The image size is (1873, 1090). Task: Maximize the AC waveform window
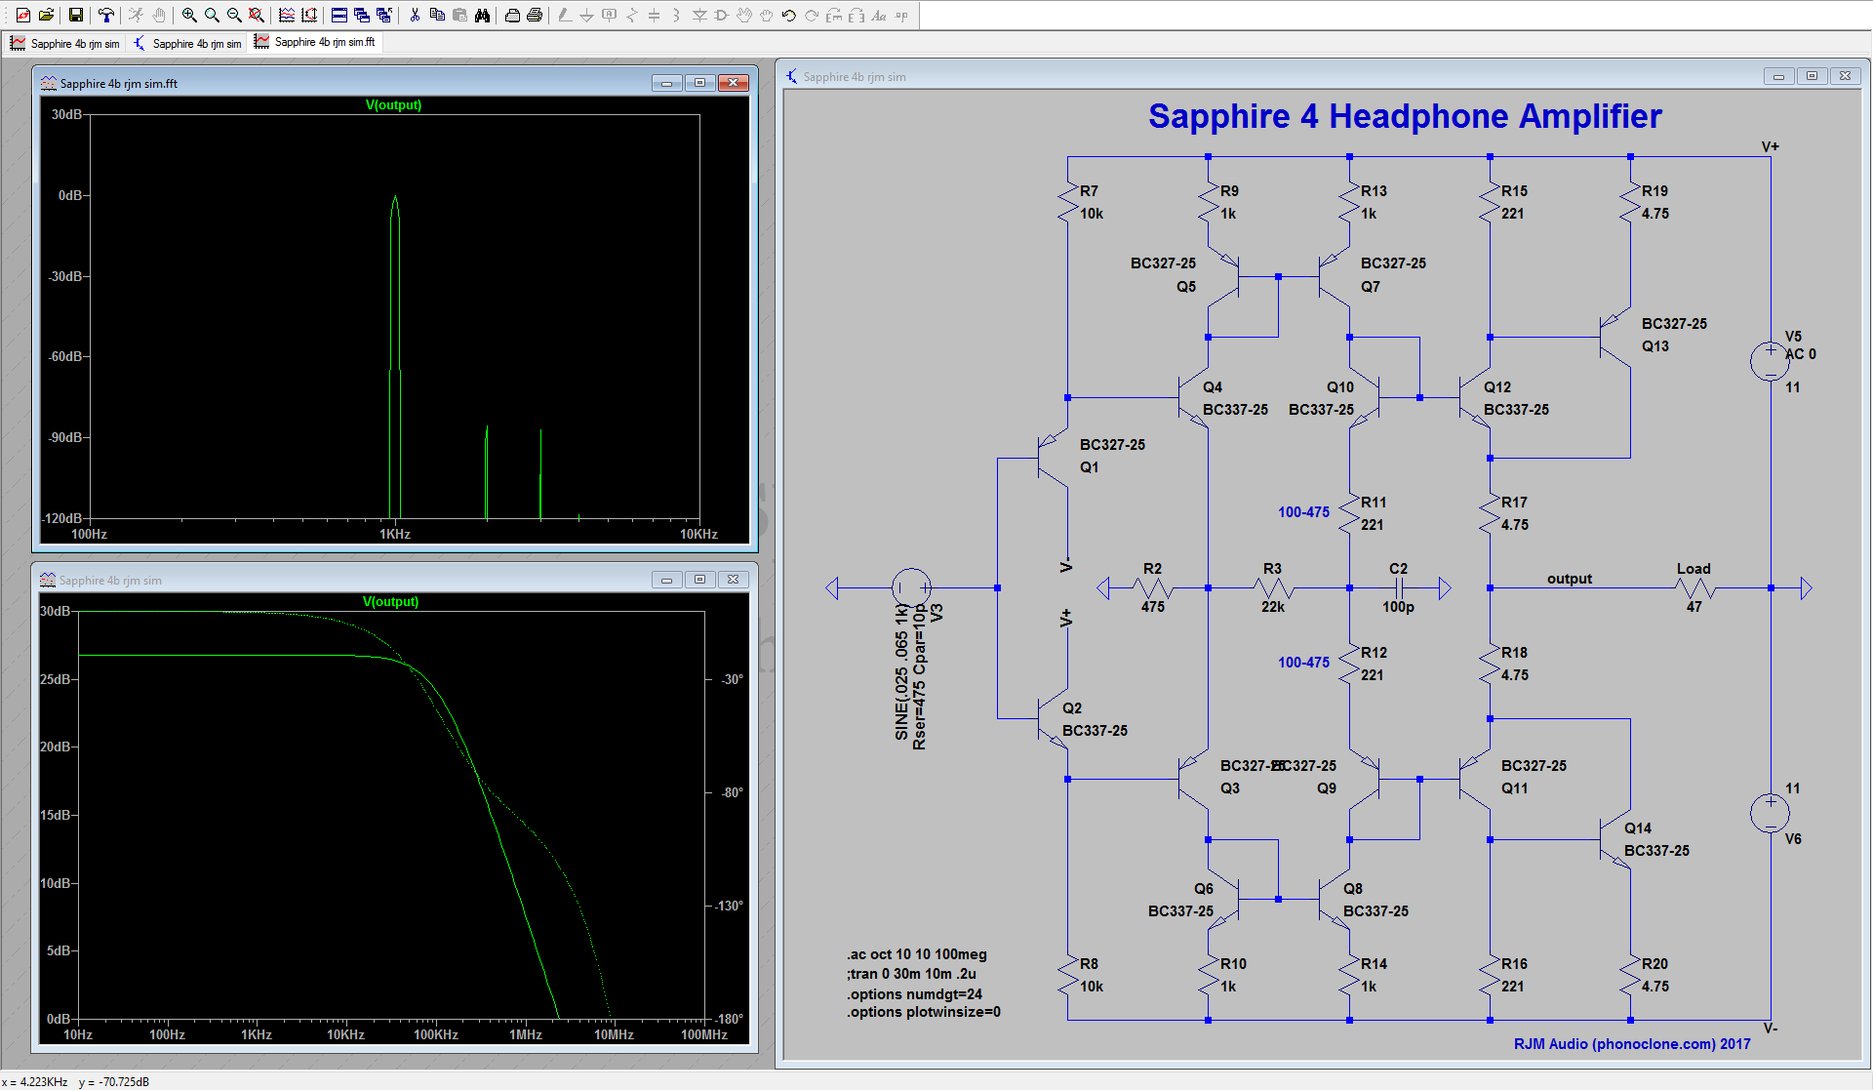pyautogui.click(x=699, y=580)
